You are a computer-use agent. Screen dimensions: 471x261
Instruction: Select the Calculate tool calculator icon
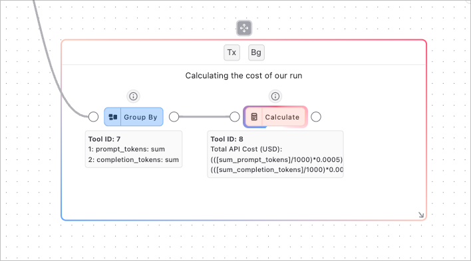point(254,117)
